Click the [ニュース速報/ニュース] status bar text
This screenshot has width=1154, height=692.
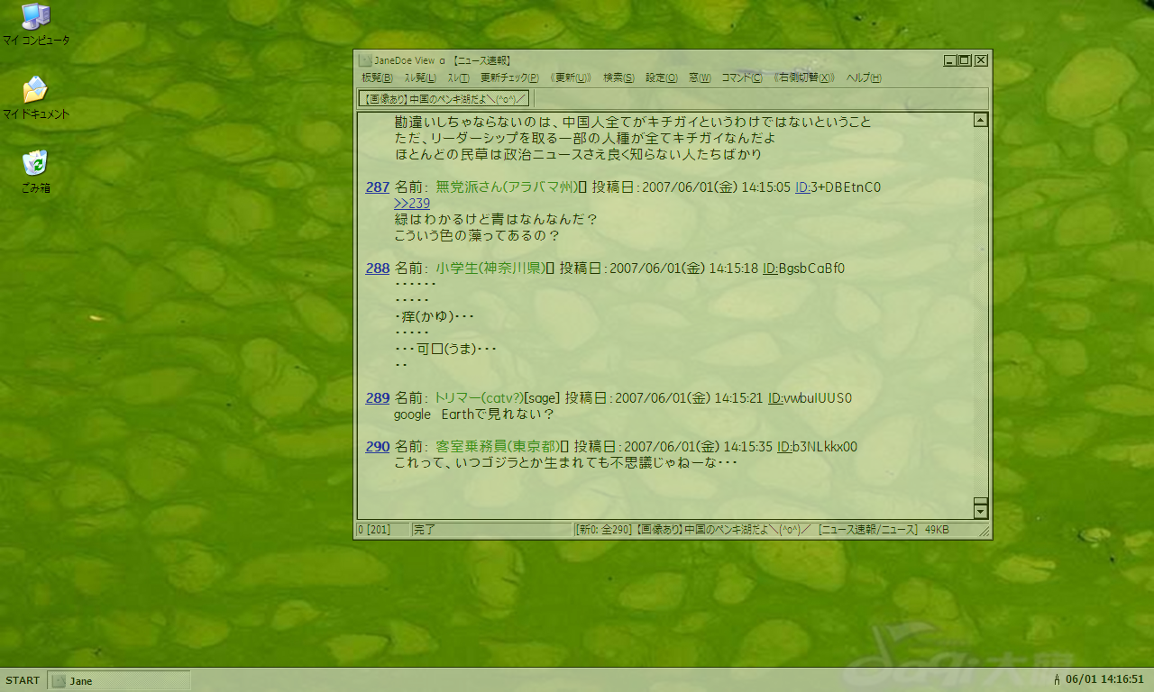[868, 530]
